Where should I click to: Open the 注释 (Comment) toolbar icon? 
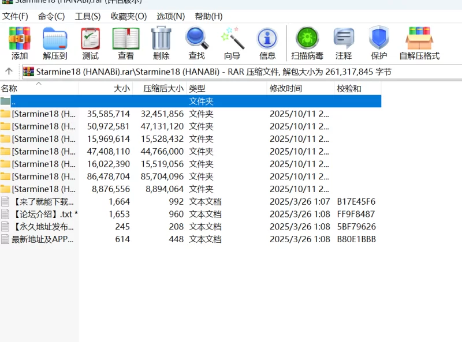coord(344,39)
